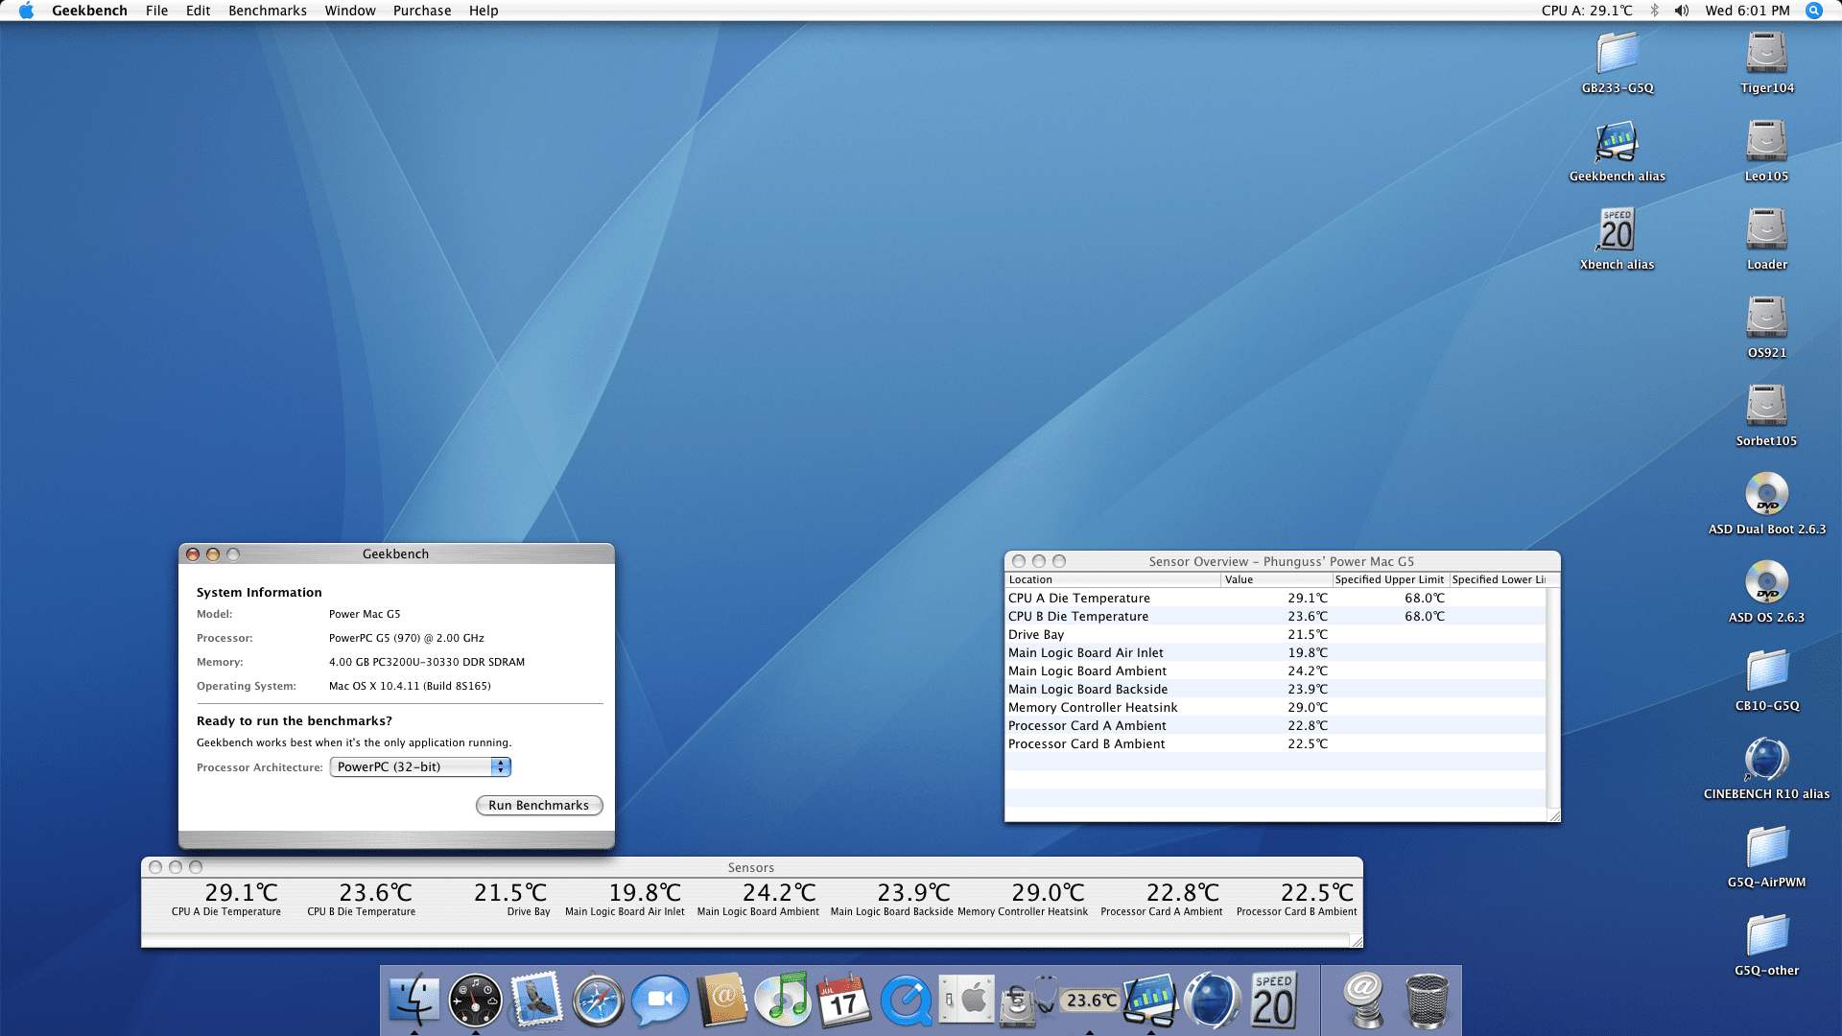Click the Xbench SPEED 20 dock icon
The height and width of the screenshot is (1036, 1842).
click(1273, 1001)
